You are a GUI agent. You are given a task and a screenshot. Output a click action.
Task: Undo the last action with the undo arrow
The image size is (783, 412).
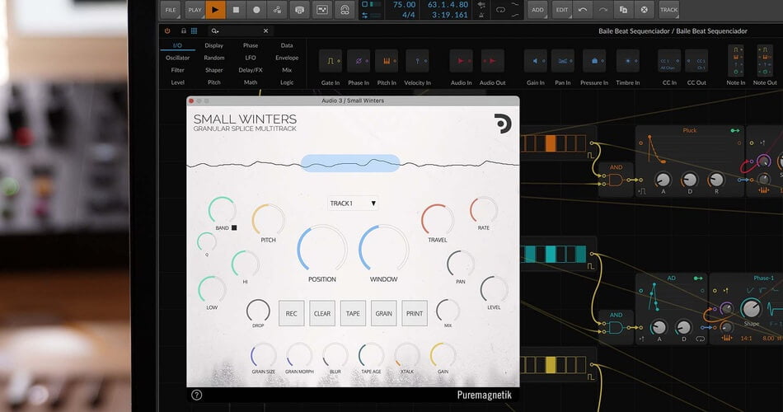582,10
